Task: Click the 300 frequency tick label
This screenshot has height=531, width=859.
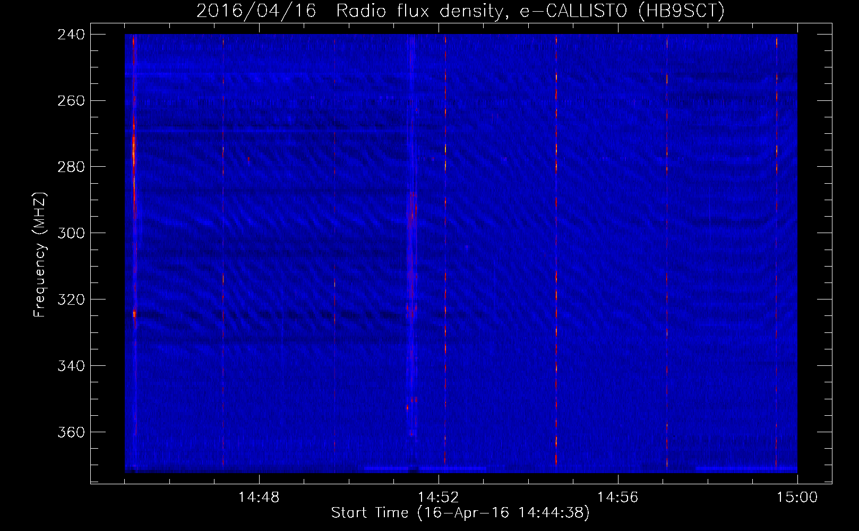Action: point(71,234)
